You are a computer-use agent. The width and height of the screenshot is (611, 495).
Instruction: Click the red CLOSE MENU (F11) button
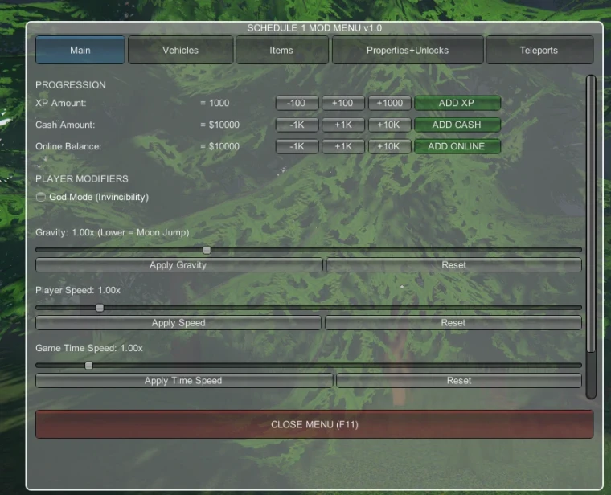click(x=314, y=424)
